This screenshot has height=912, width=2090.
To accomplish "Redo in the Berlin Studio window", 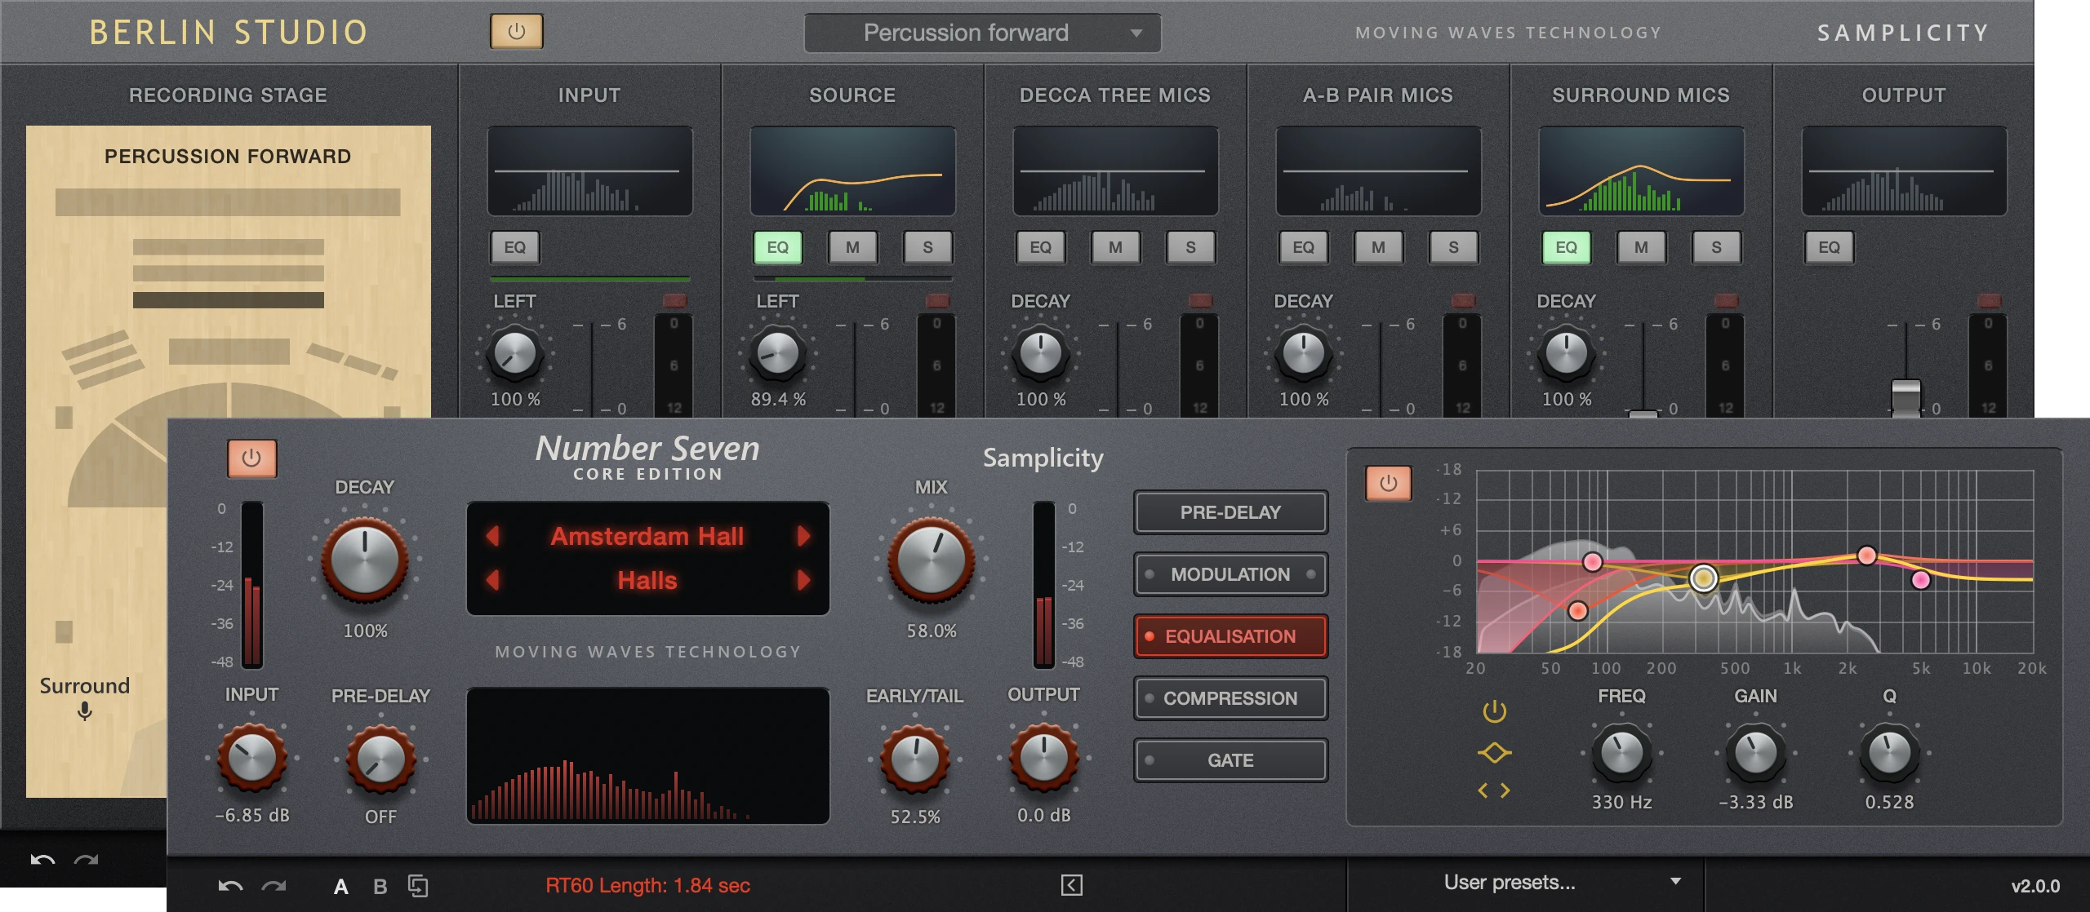I will [x=86, y=859].
